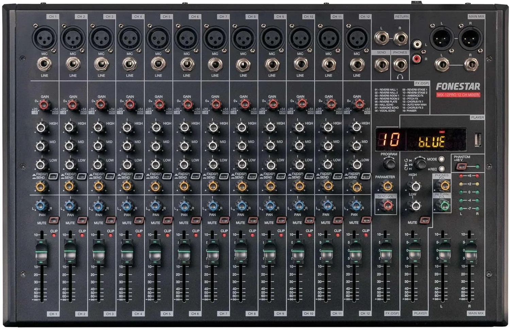Click the red RCA return connector
Screen dimensions: 510x330
pyautogui.click(x=417, y=59)
